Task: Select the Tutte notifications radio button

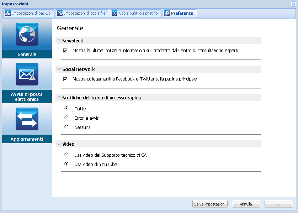Action: pyautogui.click(x=66, y=108)
